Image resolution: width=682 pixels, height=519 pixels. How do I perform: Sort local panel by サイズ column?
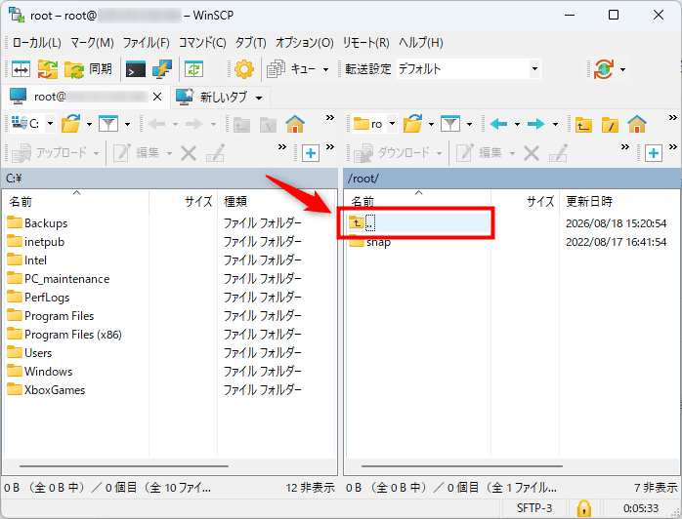coord(183,201)
